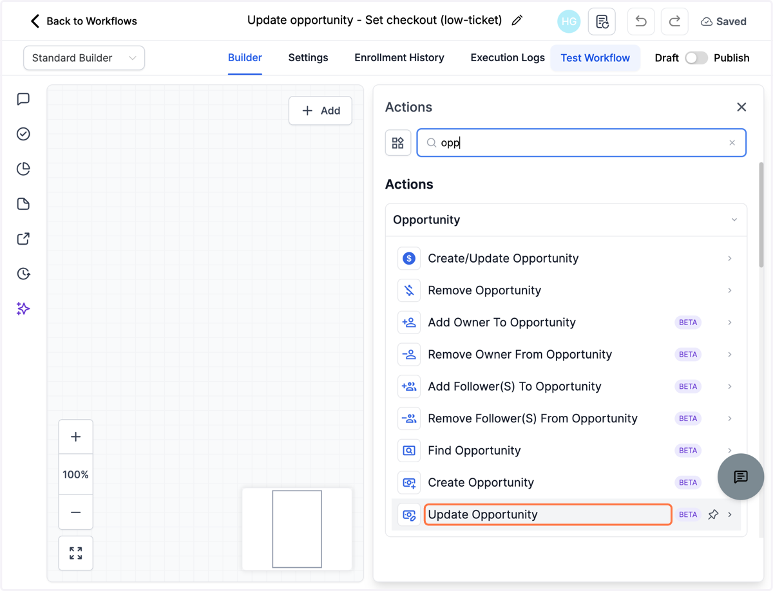Toggle the Draft/Publish switch

(696, 58)
